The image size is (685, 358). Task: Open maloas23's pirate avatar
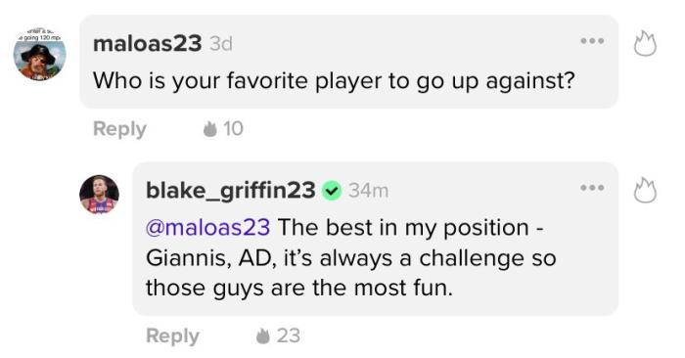click(x=40, y=56)
